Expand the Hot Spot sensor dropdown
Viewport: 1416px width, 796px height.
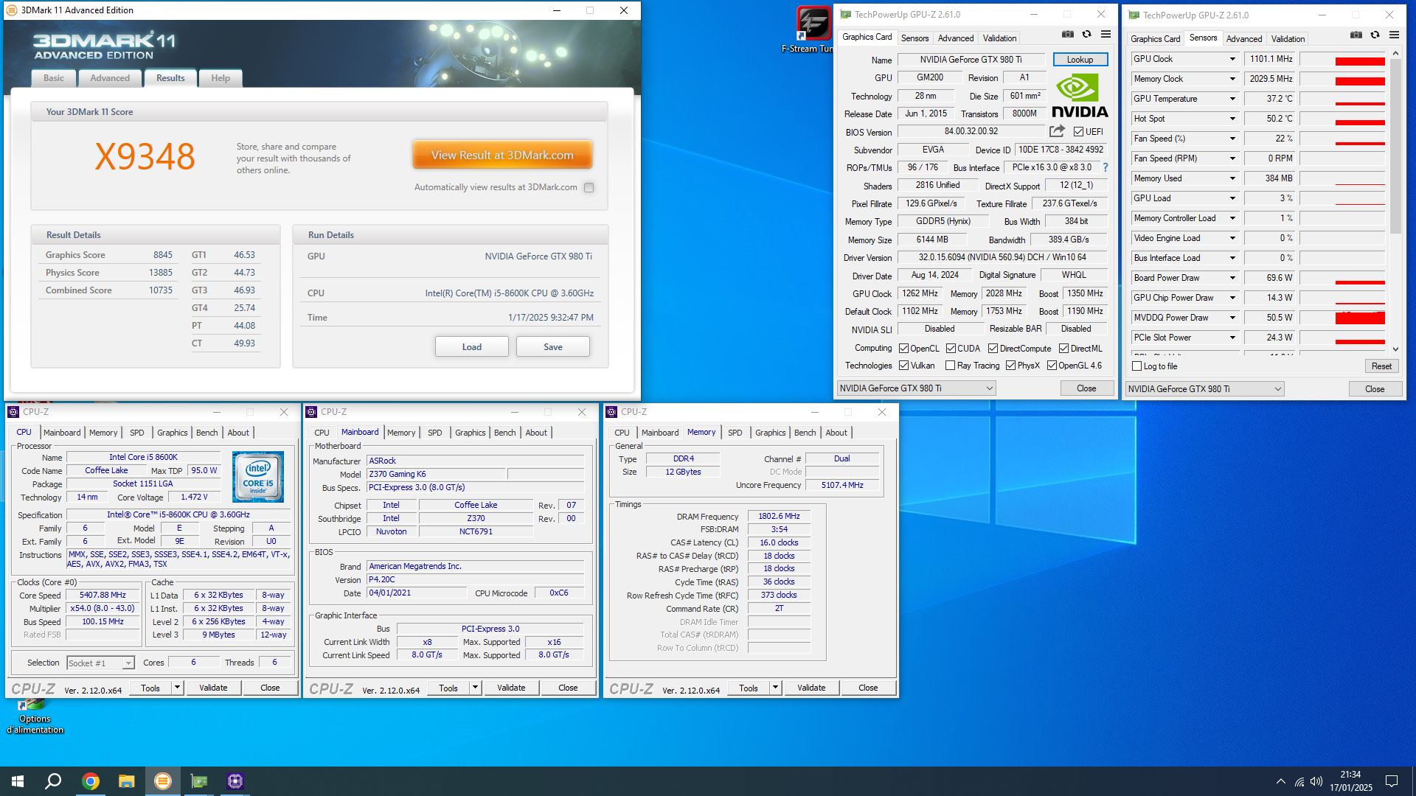pyautogui.click(x=1232, y=119)
